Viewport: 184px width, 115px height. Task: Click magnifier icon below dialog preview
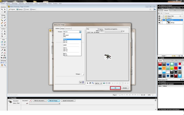[93, 83]
